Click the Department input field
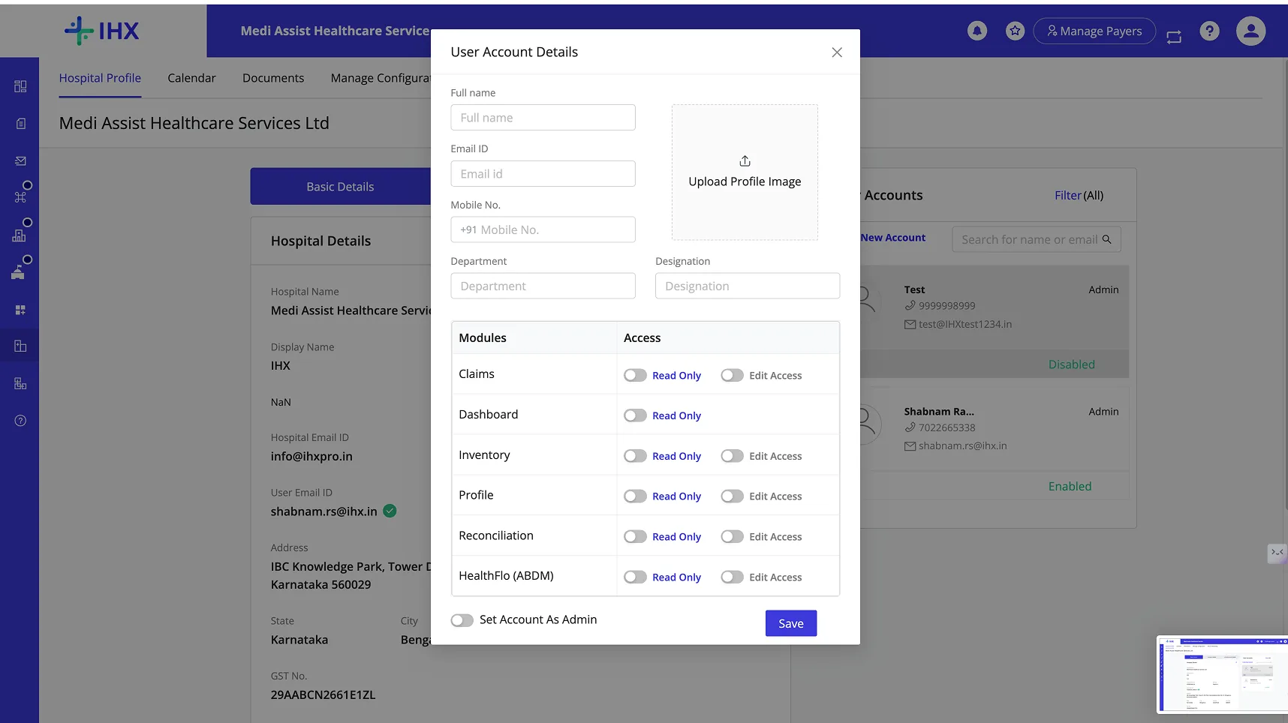Viewport: 1288px width, 723px height. (543, 286)
